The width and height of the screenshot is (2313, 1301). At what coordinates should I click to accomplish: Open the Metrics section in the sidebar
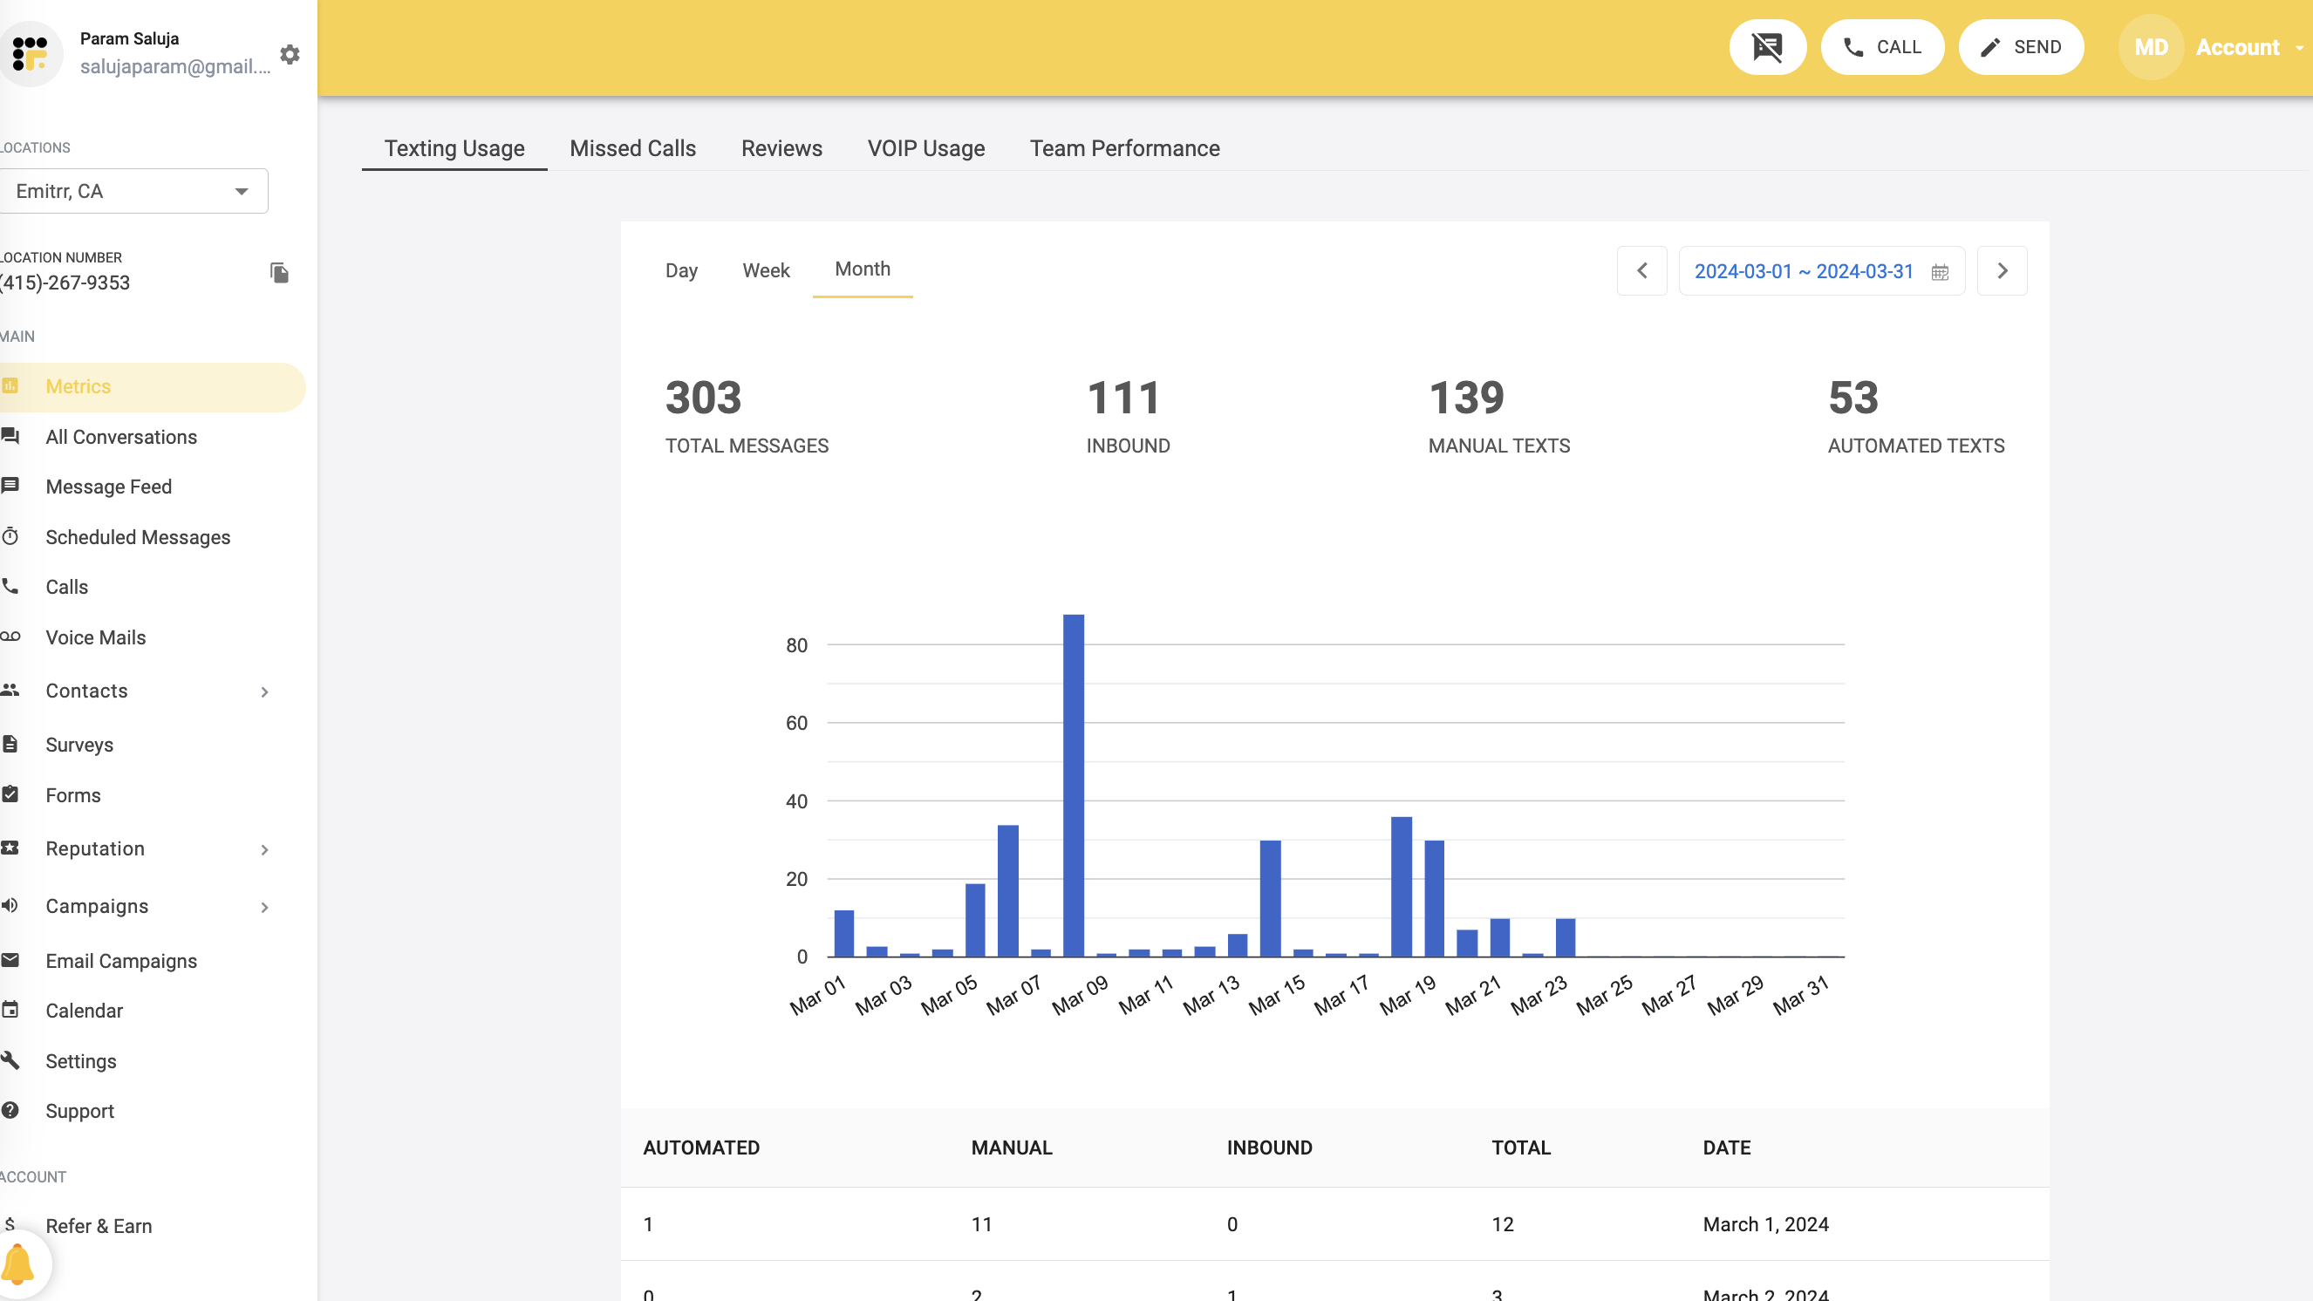pos(78,386)
